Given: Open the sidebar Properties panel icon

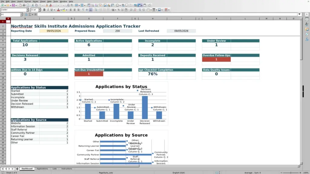Looking at the screenshot, I should coord(307,19).
